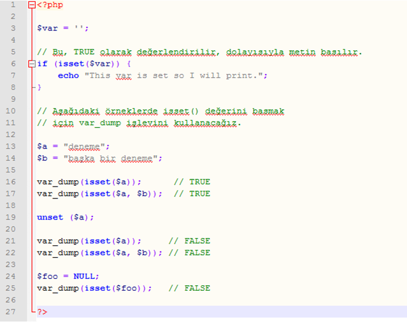Click var_dump(isset($foo)) on line 25
Image resolution: width=407 pixels, height=322 pixels.
tap(94, 288)
